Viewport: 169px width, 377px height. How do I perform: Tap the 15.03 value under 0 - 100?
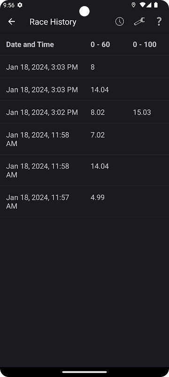(142, 112)
